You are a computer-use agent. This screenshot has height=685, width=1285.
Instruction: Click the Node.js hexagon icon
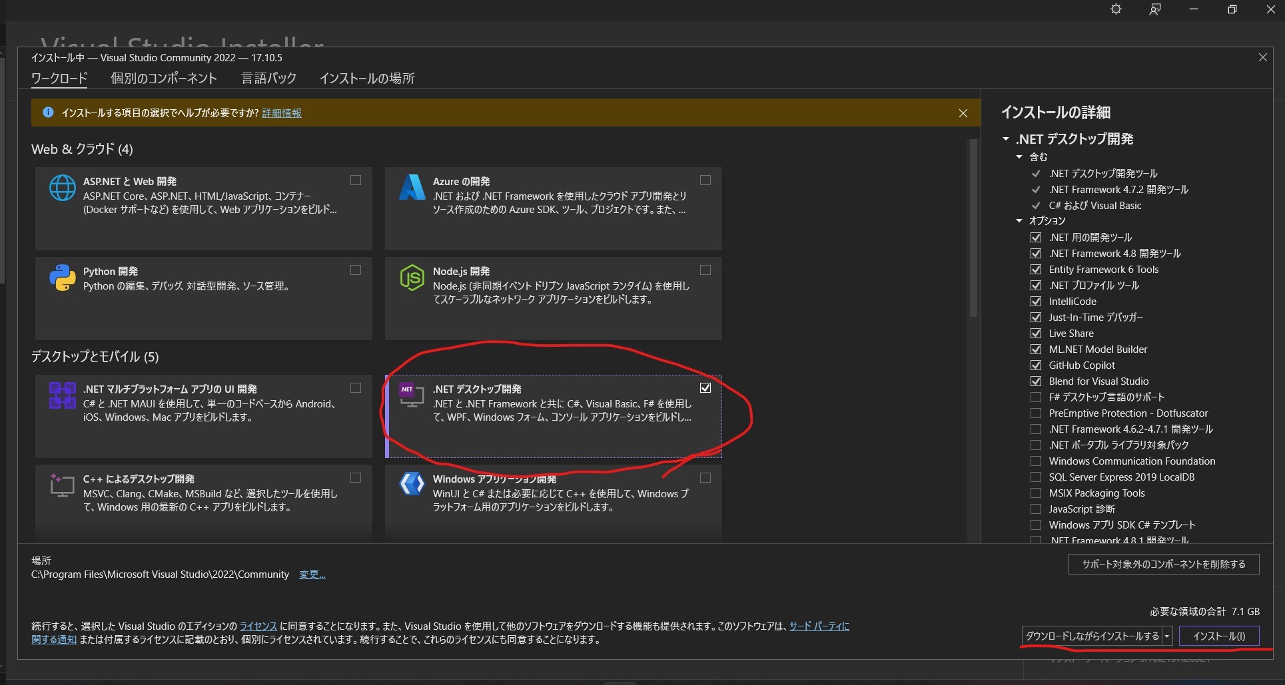(412, 278)
